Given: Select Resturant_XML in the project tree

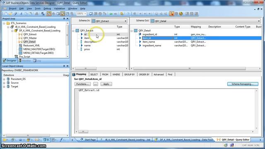Looking at the screenshot, I should pos(31,46).
